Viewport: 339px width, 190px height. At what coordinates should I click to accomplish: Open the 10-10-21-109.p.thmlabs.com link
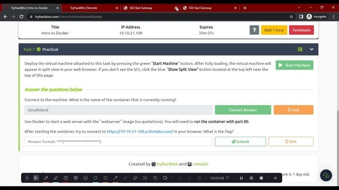coord(140,131)
